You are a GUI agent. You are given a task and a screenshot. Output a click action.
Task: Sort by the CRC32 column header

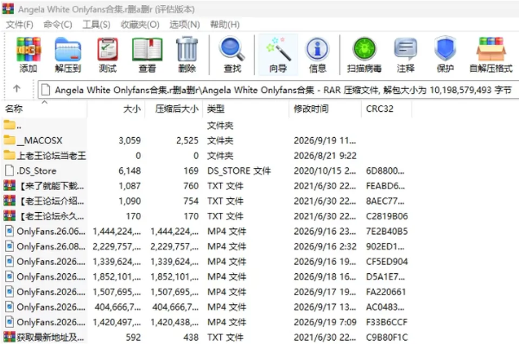(387, 109)
